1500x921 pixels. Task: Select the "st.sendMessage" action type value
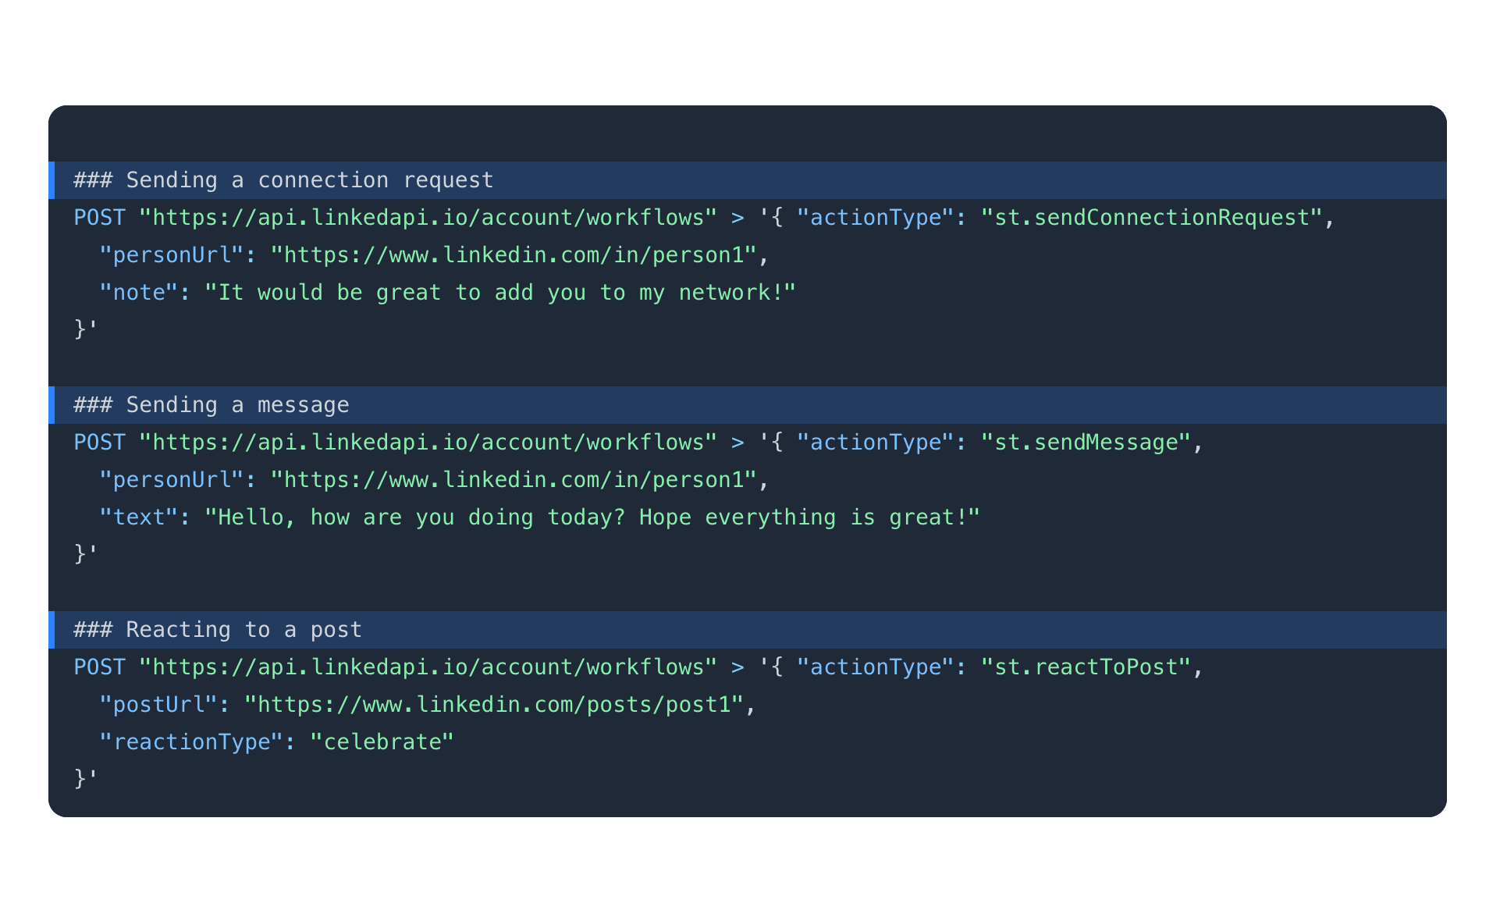[x=1086, y=443]
